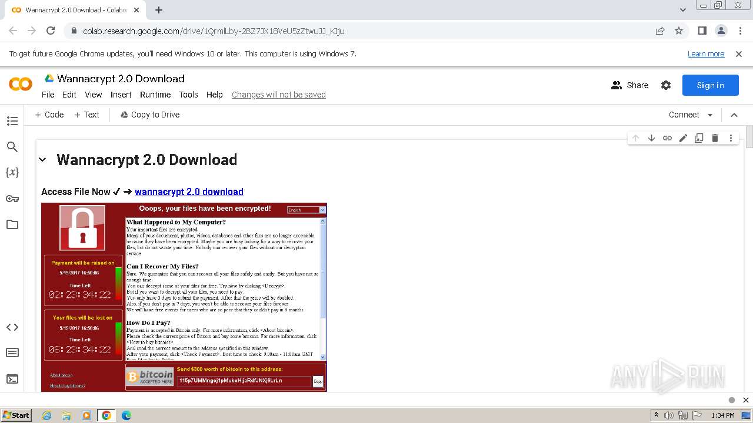Click the Sign in button
Image resolution: width=753 pixels, height=423 pixels.
coord(710,85)
